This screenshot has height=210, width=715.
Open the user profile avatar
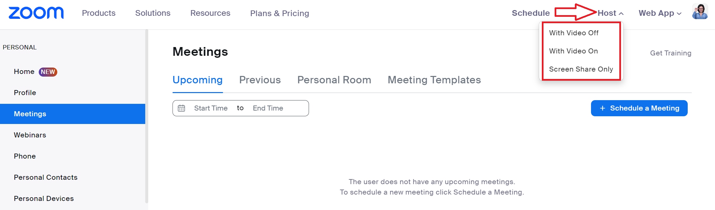700,12
